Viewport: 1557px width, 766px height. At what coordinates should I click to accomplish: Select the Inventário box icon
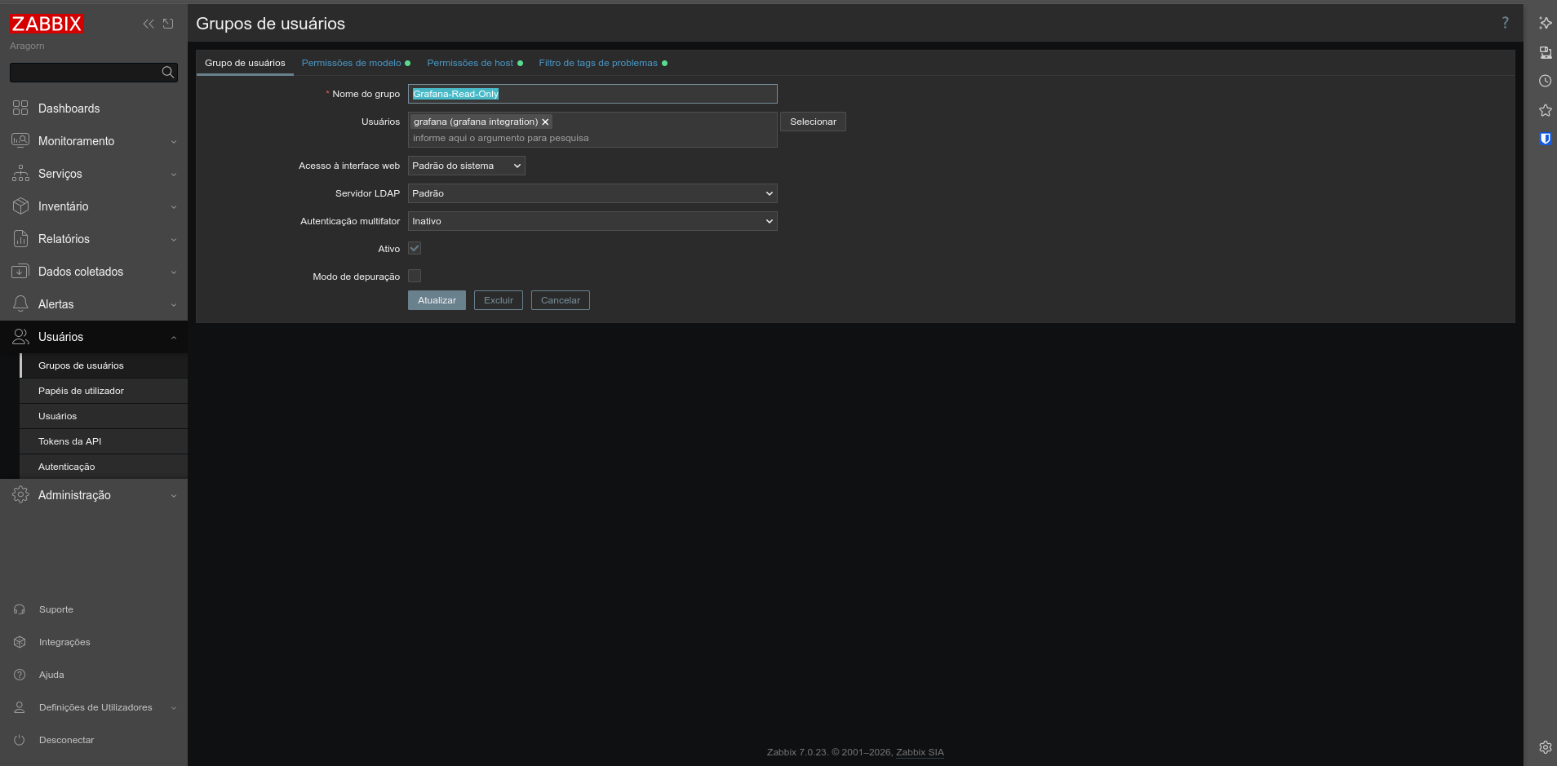click(20, 206)
